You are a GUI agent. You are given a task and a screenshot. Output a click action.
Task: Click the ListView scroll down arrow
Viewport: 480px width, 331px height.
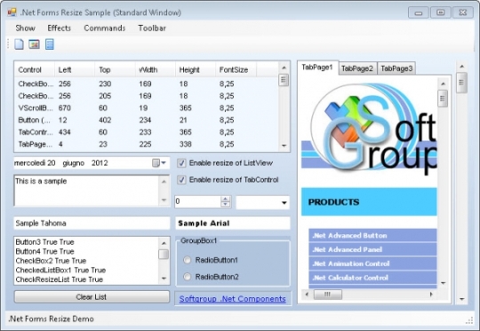click(x=284, y=146)
